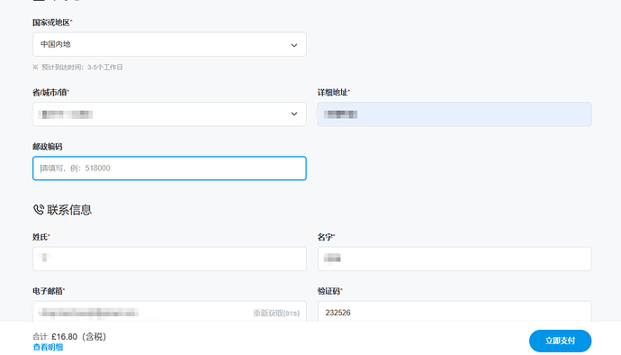621x355 pixels.
Task: Click the 立即支付 pay now button
Action: (x=560, y=341)
